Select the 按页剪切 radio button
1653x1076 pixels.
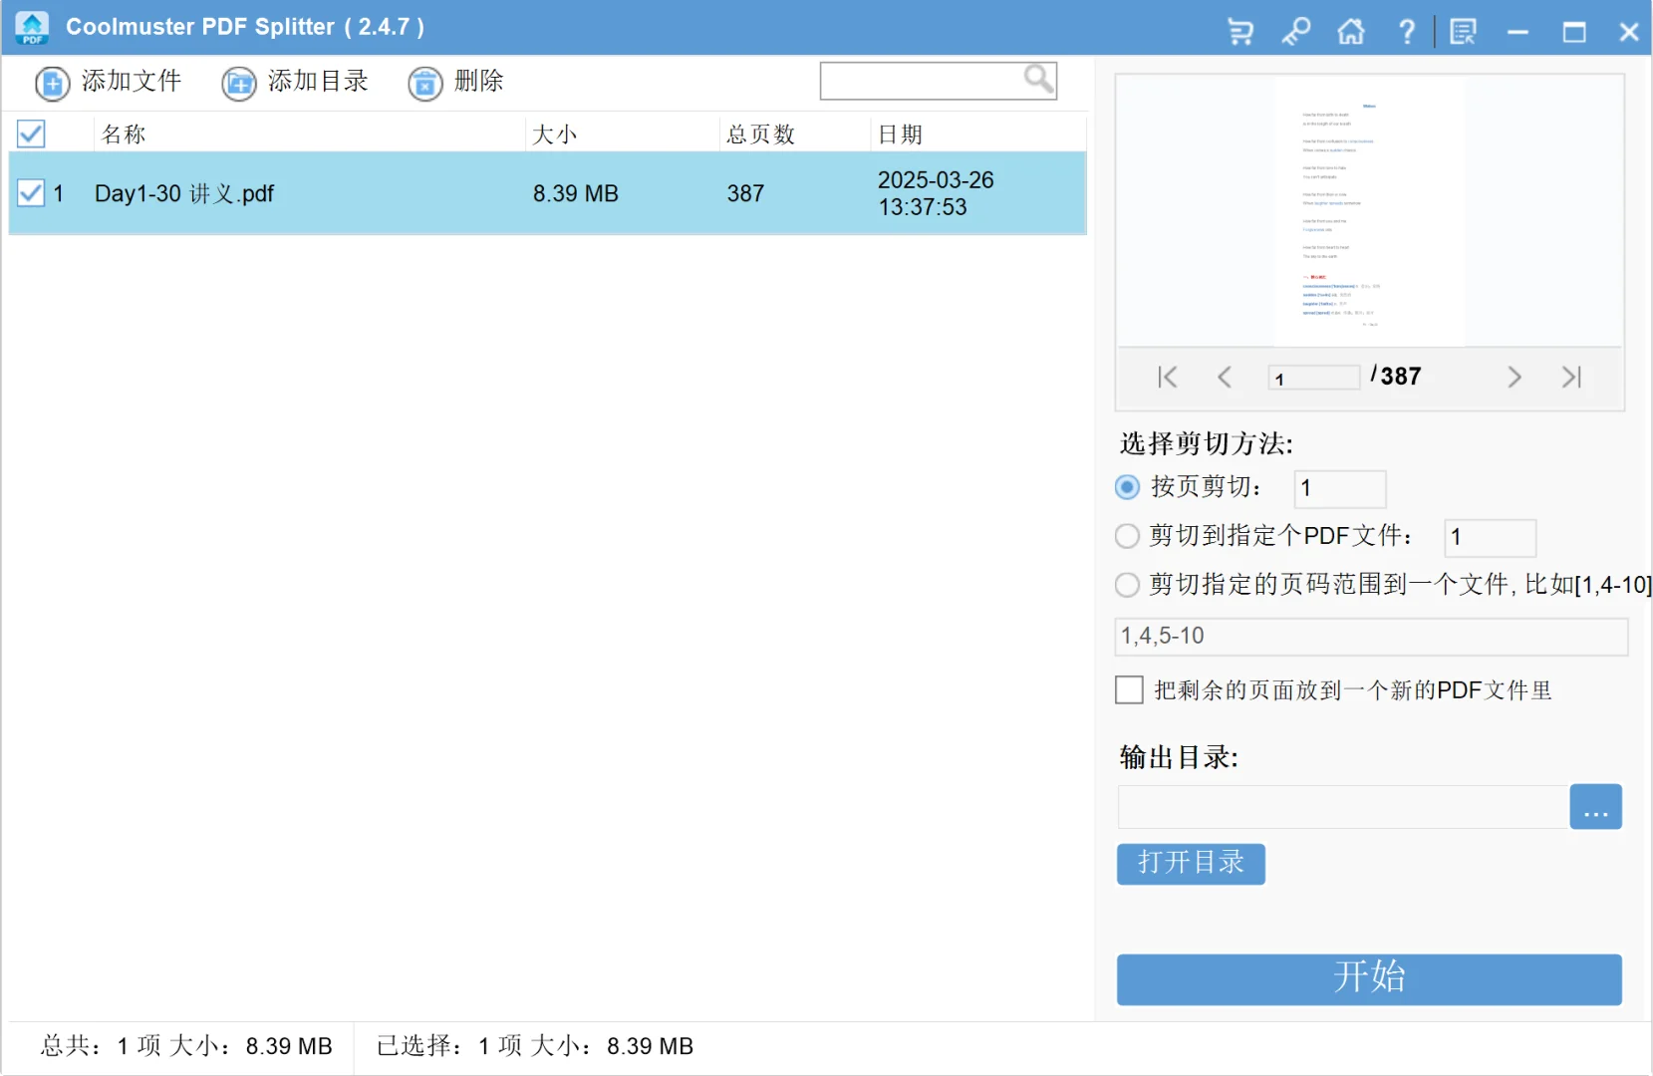coord(1127,487)
